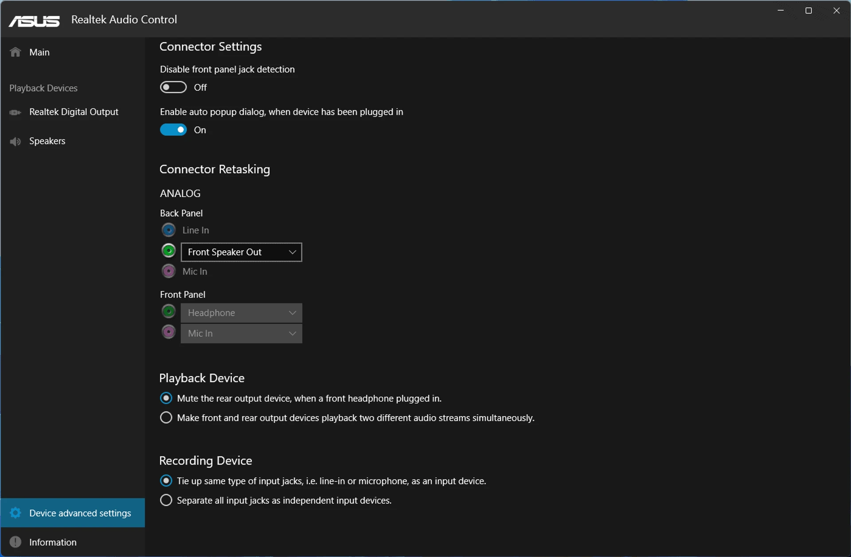Image resolution: width=851 pixels, height=557 pixels.
Task: Click the green back panel Front Speaker jack
Action: click(168, 251)
